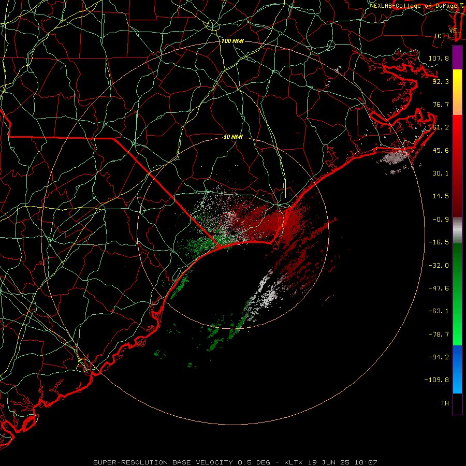
Task: Select the 30.1 scale value
Action: (441, 173)
